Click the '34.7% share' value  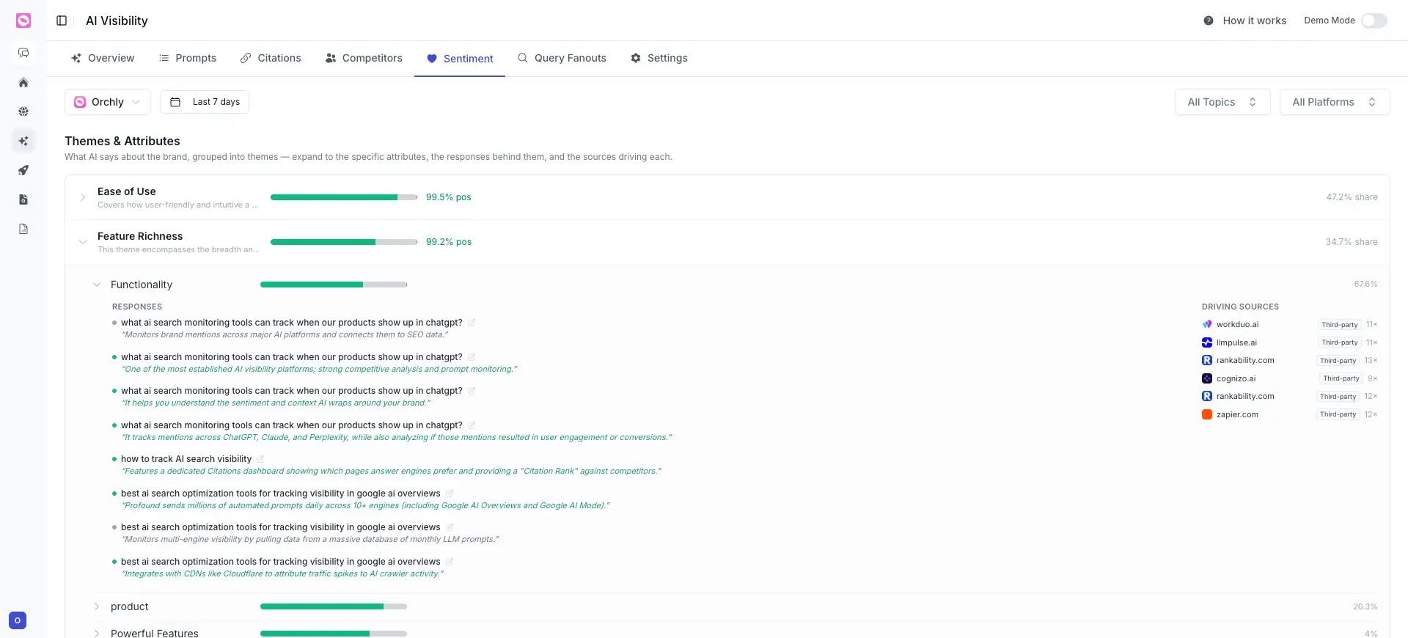tap(1352, 242)
